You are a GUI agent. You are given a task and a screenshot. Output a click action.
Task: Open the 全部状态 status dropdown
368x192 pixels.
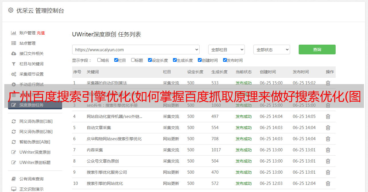[271, 50]
